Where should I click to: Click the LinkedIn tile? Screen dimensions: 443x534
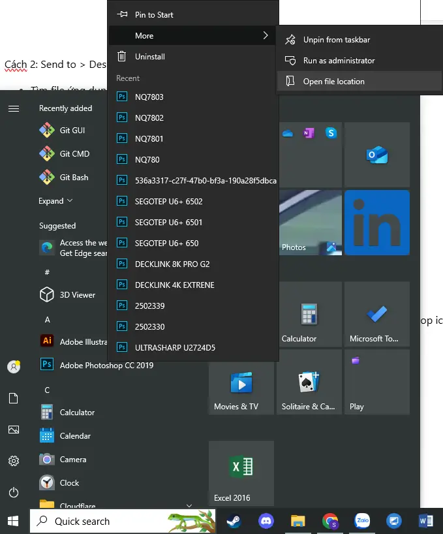pyautogui.click(x=376, y=223)
